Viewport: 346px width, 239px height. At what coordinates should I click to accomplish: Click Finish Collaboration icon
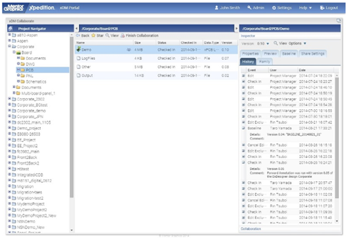[123, 36]
